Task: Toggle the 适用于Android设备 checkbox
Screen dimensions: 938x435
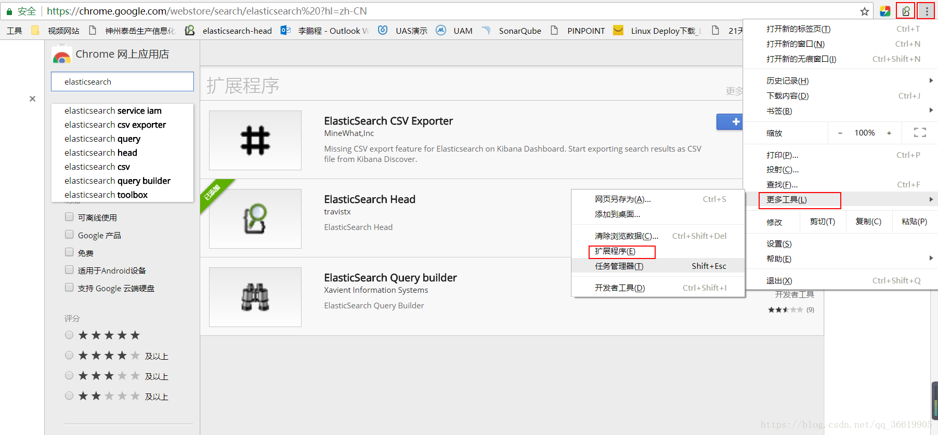Action: (69, 269)
